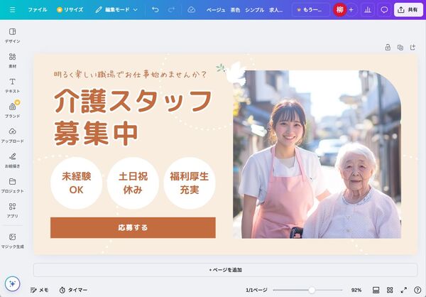Image resolution: width=426 pixels, height=297 pixels.
Task: Open the アップロード panel
Action: click(x=13, y=136)
